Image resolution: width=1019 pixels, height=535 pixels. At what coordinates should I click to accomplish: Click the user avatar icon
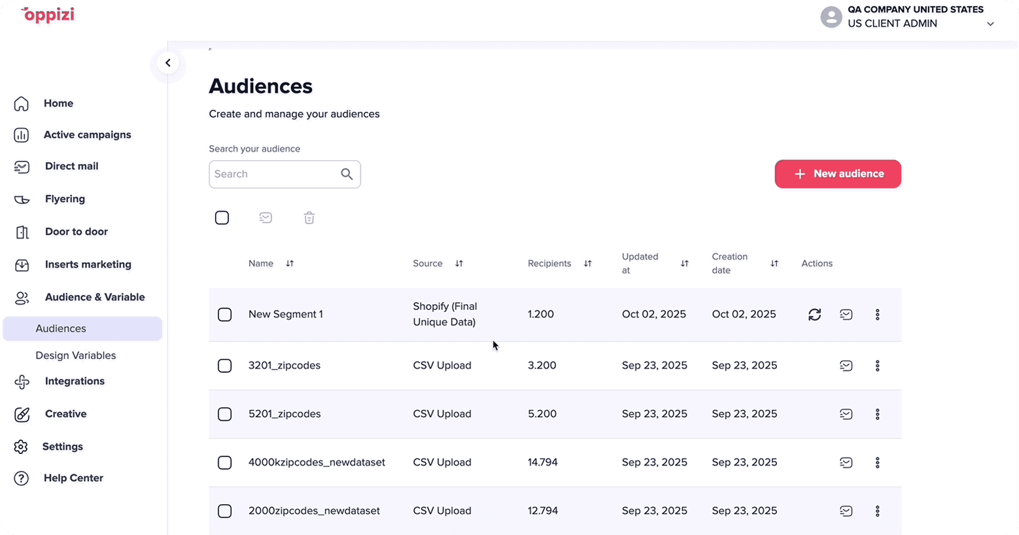point(831,16)
